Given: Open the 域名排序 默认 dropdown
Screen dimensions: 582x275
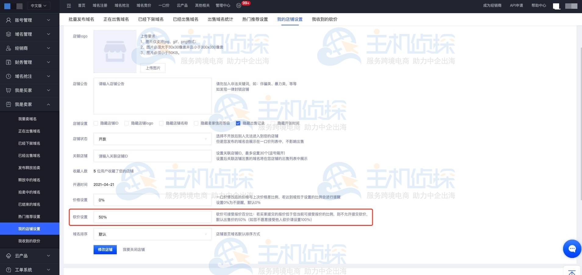Looking at the screenshot, I should point(152,234).
